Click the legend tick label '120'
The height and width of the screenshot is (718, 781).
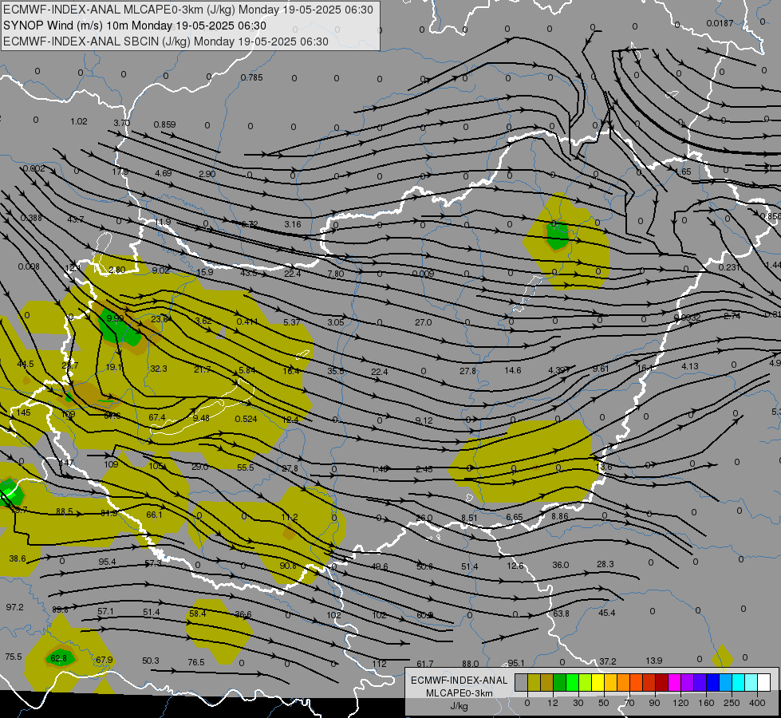[680, 703]
